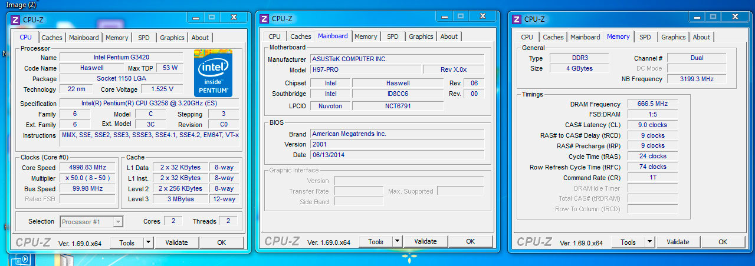
Task: Click the DRAM Frequency value box
Action: point(652,104)
